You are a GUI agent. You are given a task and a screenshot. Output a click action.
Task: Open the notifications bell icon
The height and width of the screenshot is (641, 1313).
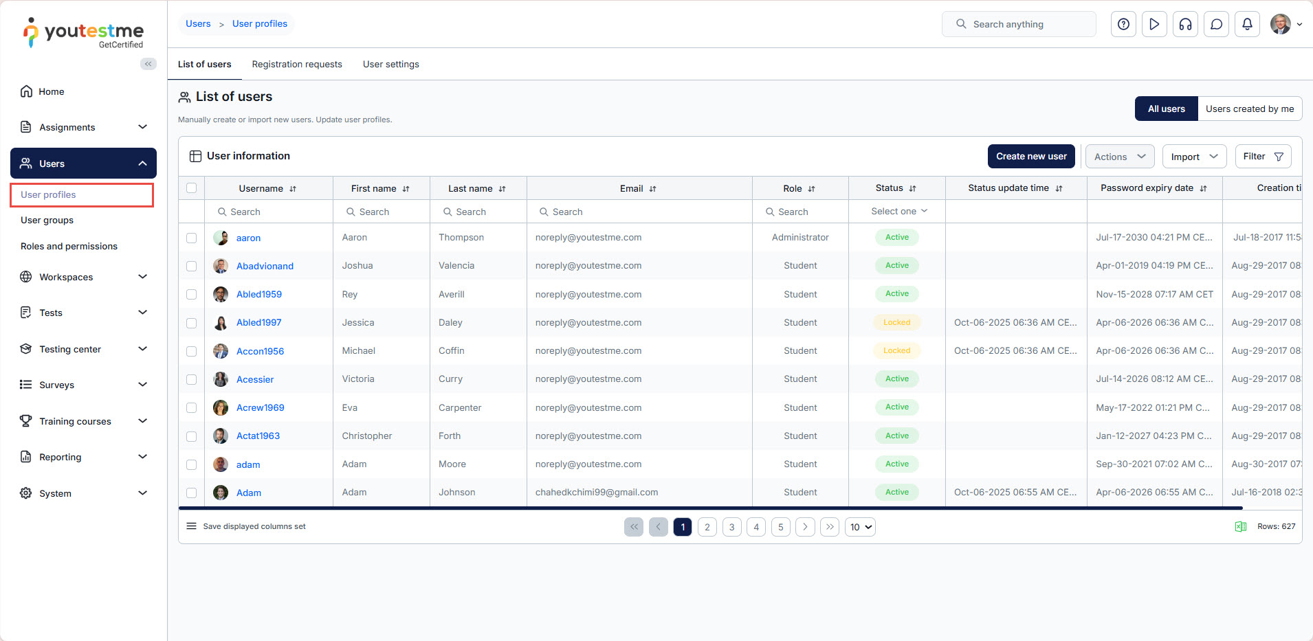pyautogui.click(x=1247, y=24)
